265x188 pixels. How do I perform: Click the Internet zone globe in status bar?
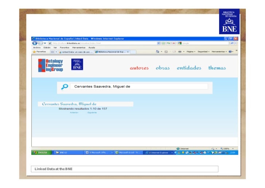pyautogui.click(x=178, y=149)
